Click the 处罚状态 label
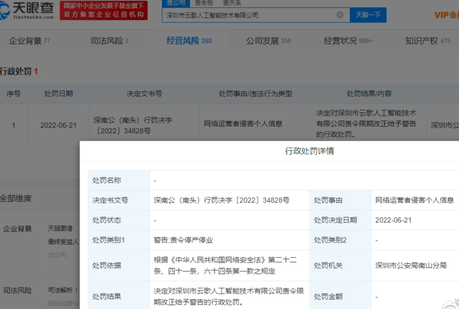The image size is (459, 309). tap(107, 220)
